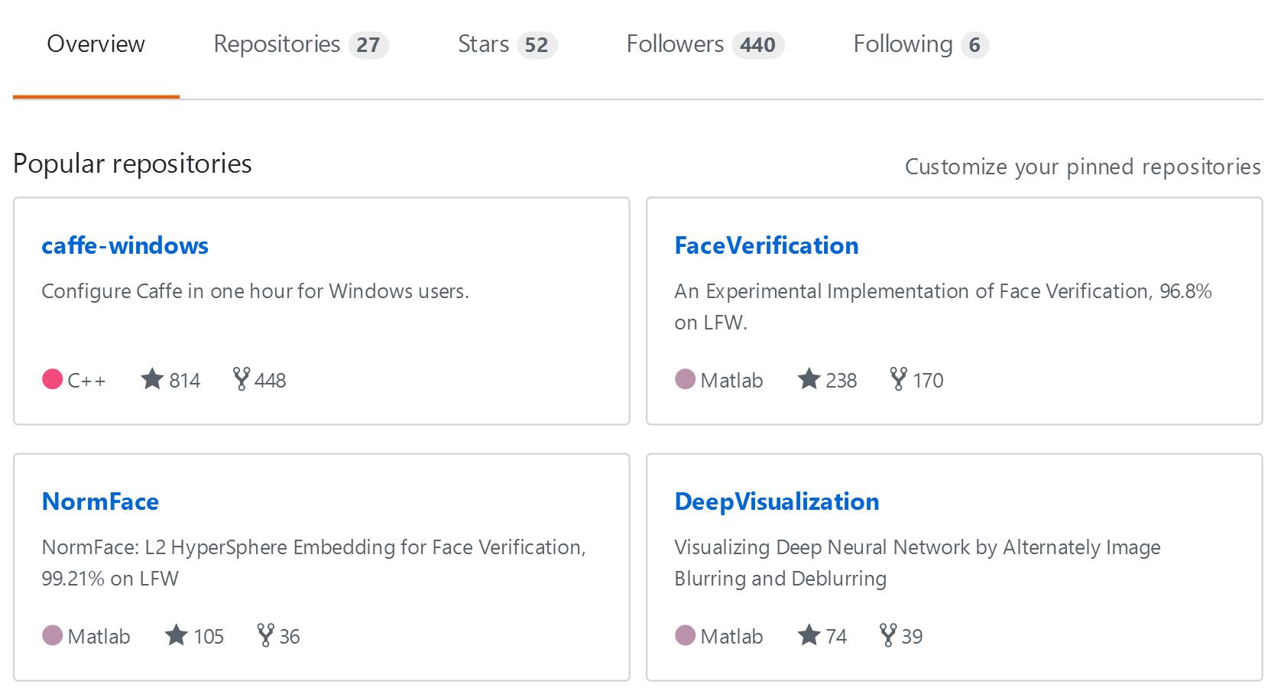Image resolution: width=1268 pixels, height=691 pixels.
Task: Click the Matlab label on NormFace
Action: click(x=99, y=637)
